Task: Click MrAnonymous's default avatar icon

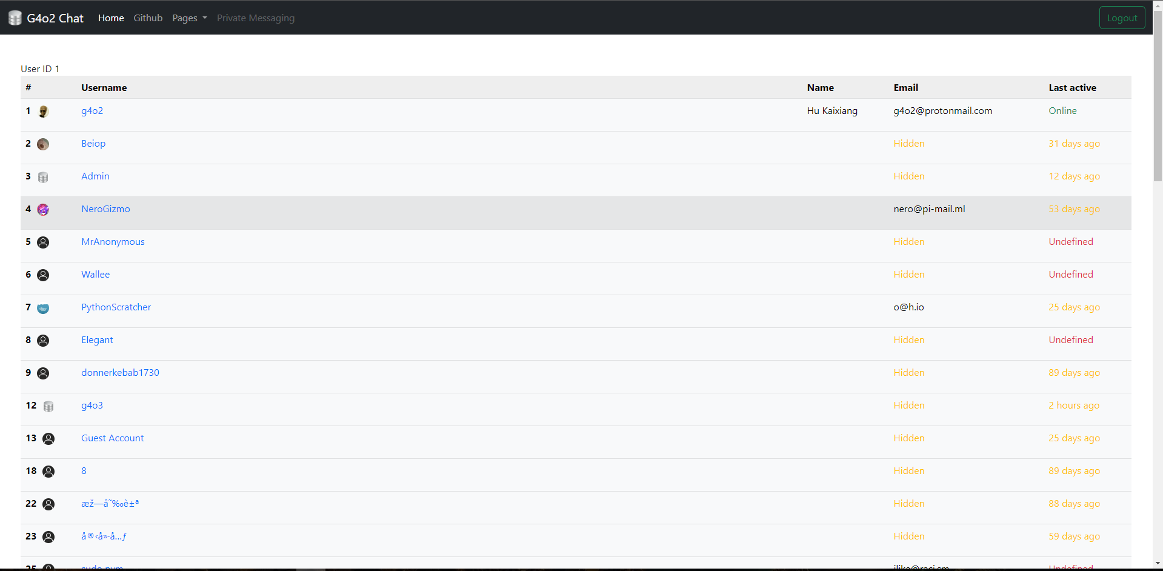Action: tap(43, 242)
